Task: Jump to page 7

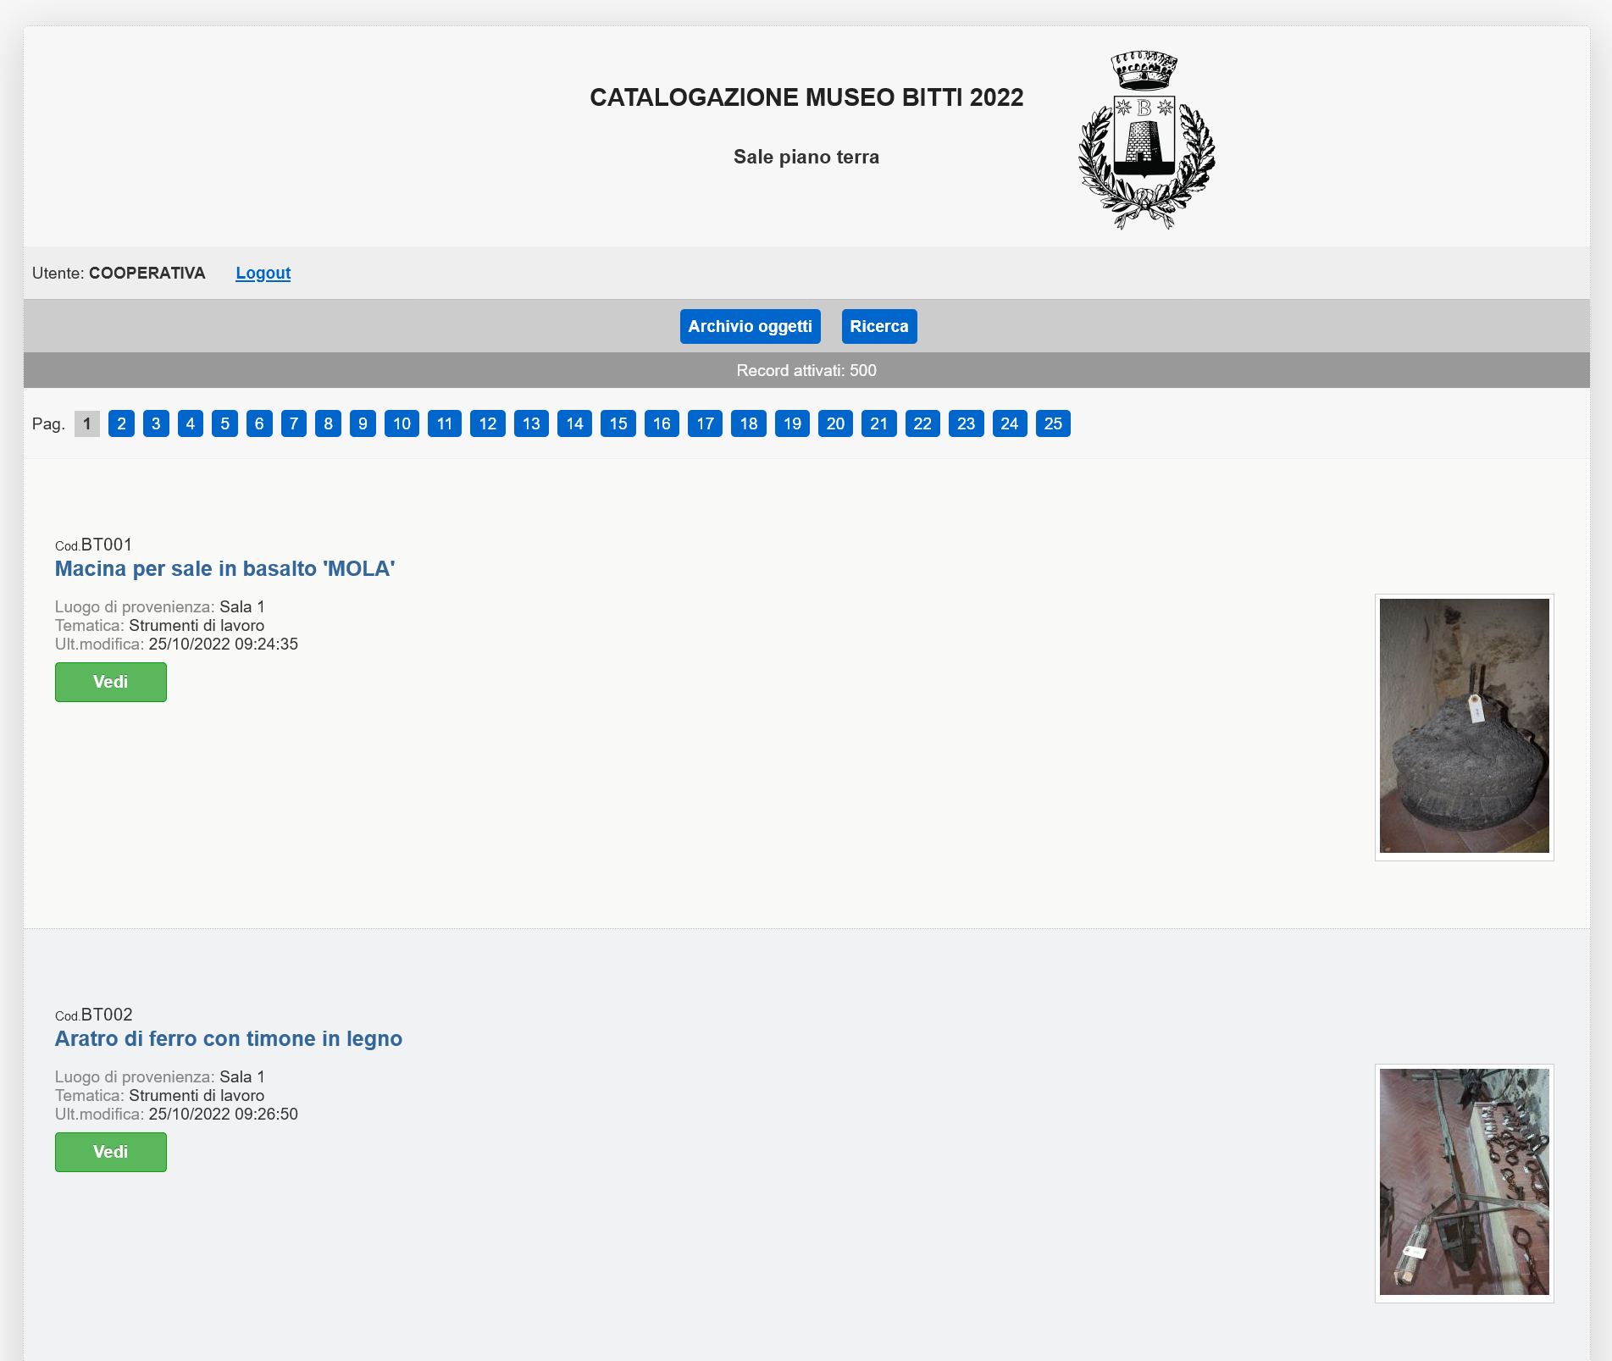Action: (x=294, y=423)
